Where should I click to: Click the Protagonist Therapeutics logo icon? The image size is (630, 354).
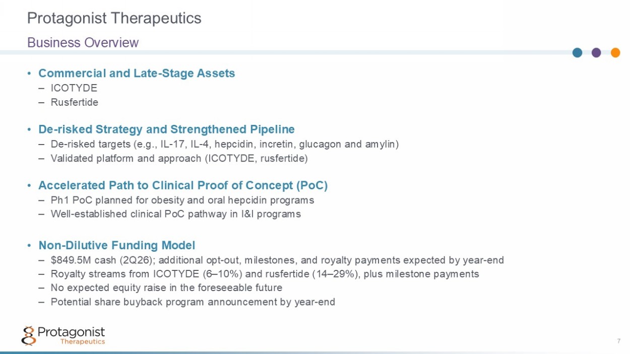[x=29, y=335]
